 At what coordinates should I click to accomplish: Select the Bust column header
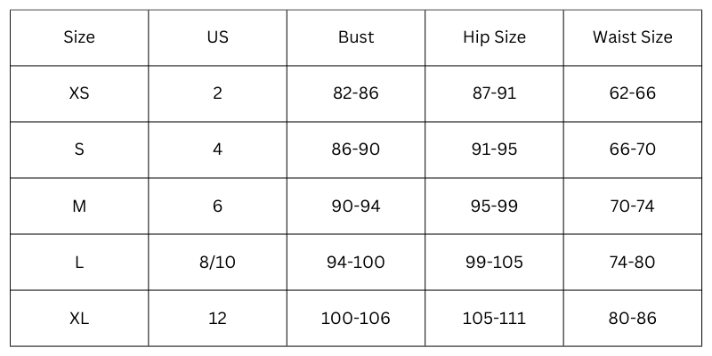click(356, 37)
